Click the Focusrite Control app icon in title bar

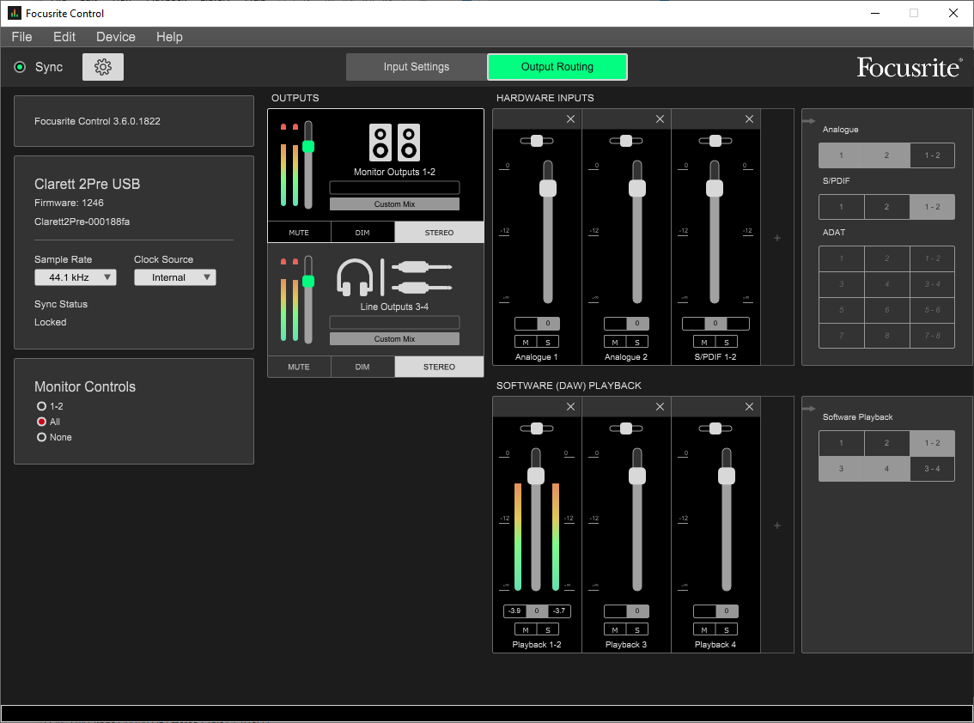pos(15,13)
